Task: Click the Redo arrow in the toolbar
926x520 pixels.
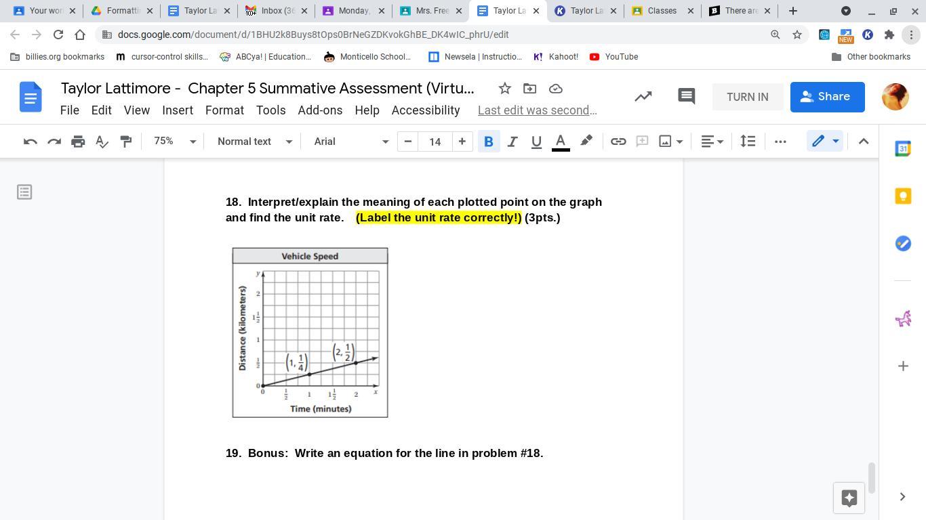Action: 54,142
